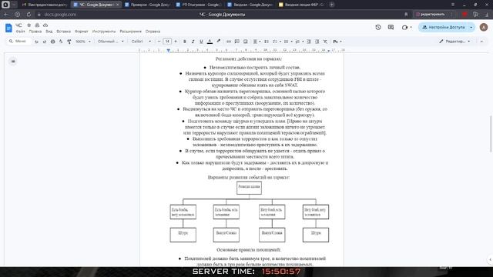The width and height of the screenshot is (493, 277).
Task: Clear text formatting
Action: tap(325, 42)
